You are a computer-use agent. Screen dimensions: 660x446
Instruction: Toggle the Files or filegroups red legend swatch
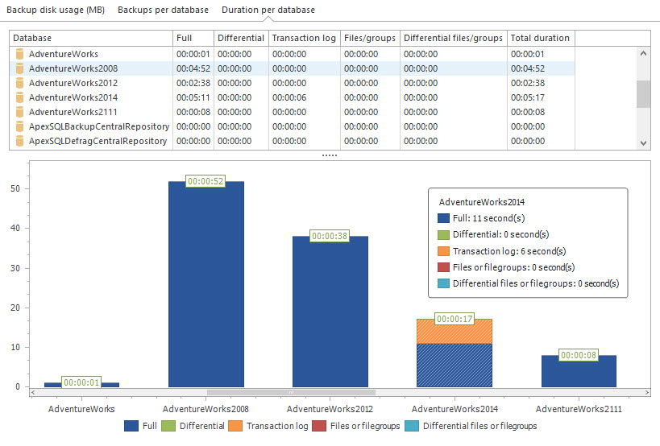point(319,426)
